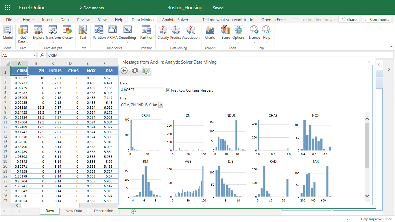395x222 pixels.
Task: Uncheck First Row Contains Headers
Action: point(168,90)
